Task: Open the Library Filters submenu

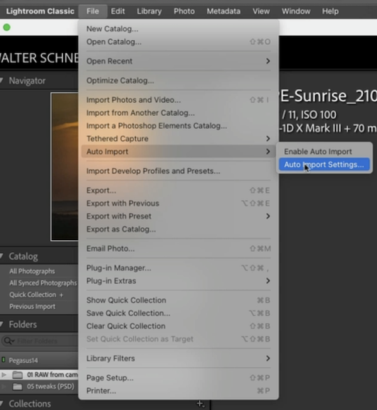Action: (x=178, y=358)
